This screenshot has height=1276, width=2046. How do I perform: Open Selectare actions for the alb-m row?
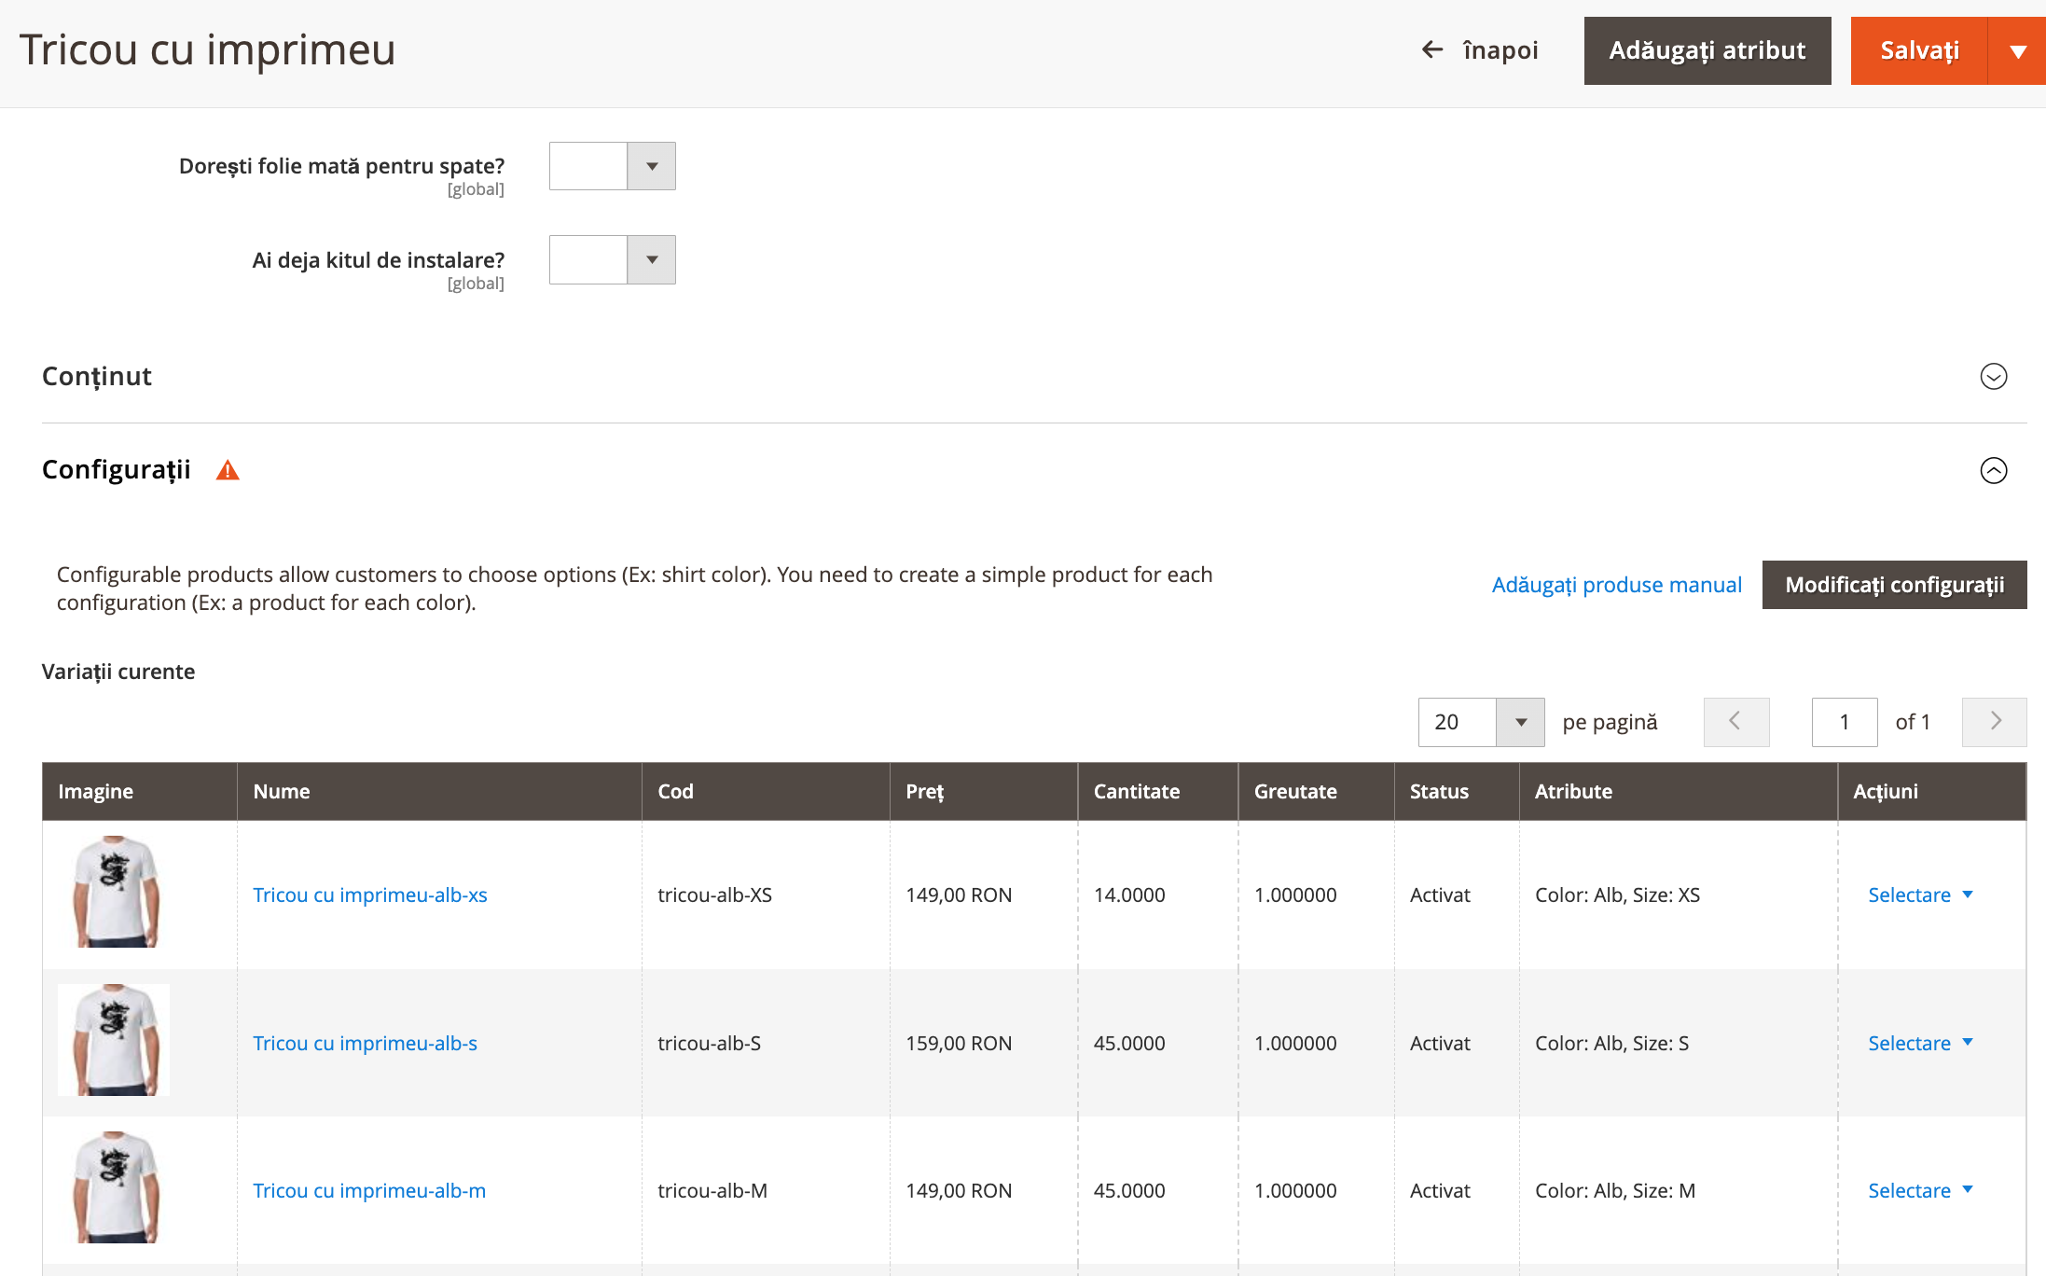(x=1920, y=1190)
